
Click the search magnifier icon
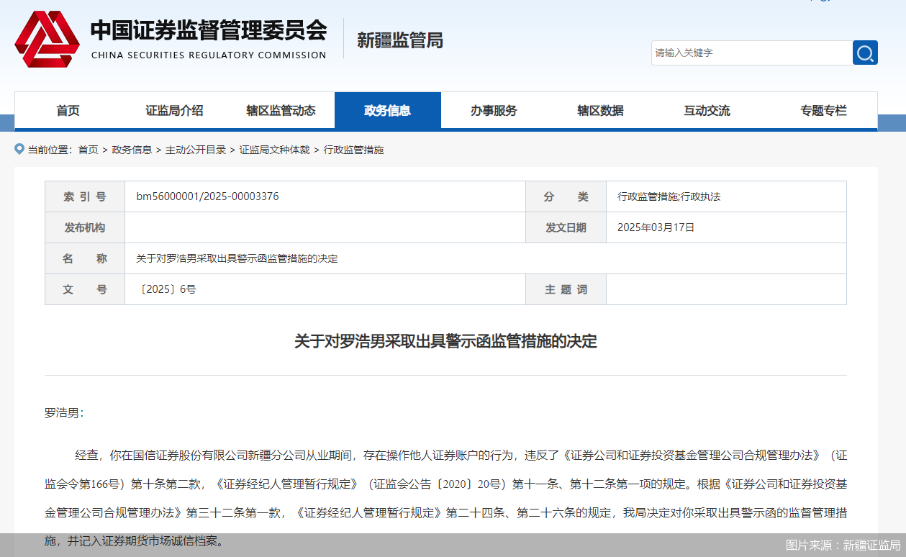coord(864,53)
